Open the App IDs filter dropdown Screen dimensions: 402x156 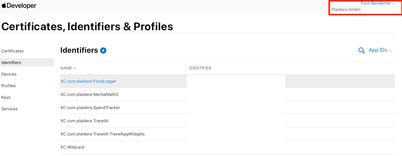point(380,50)
